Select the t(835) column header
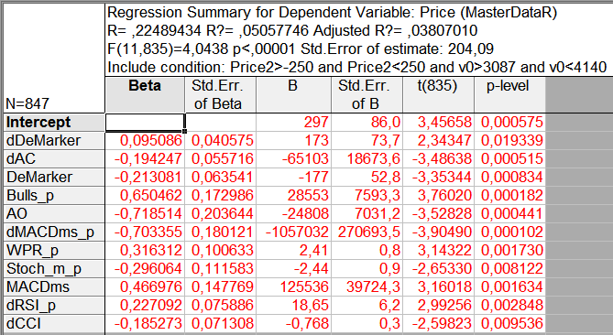 click(438, 95)
